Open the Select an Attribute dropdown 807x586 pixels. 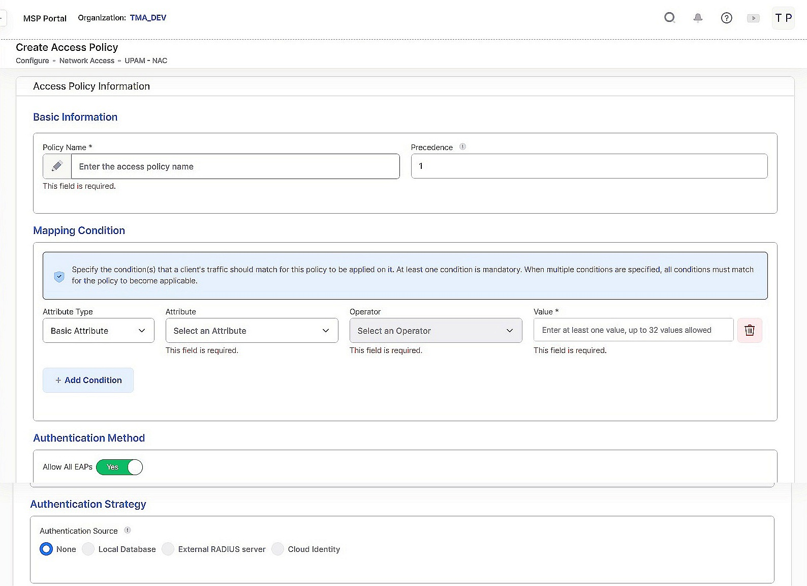[252, 331]
